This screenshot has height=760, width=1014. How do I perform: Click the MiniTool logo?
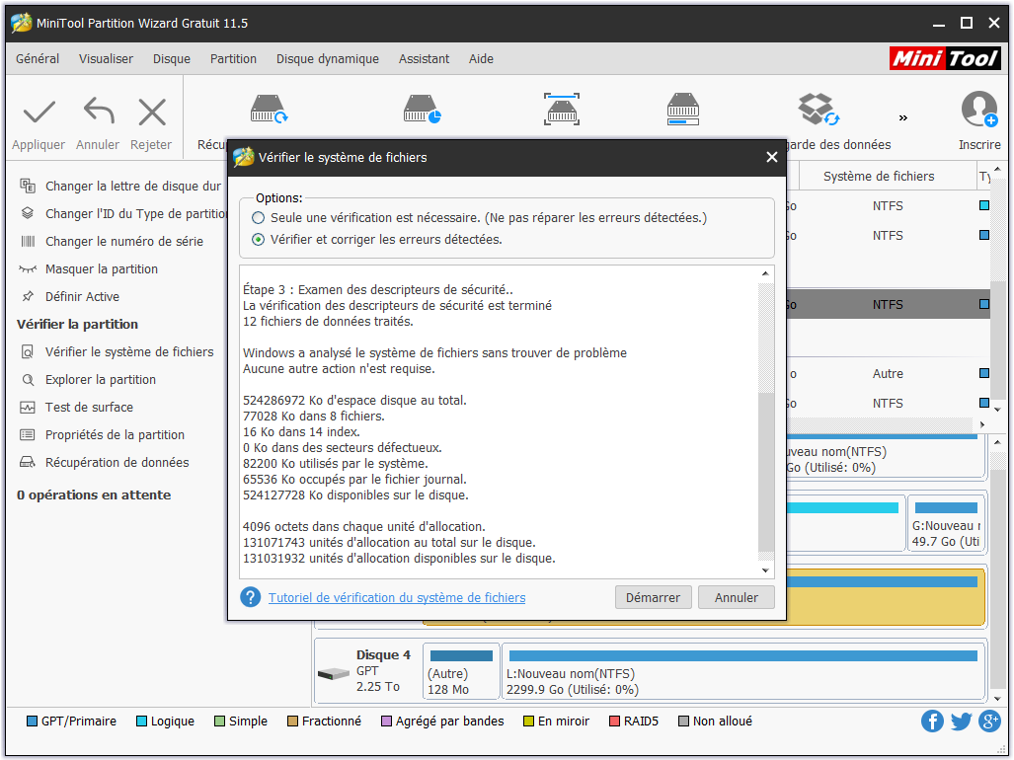(945, 59)
